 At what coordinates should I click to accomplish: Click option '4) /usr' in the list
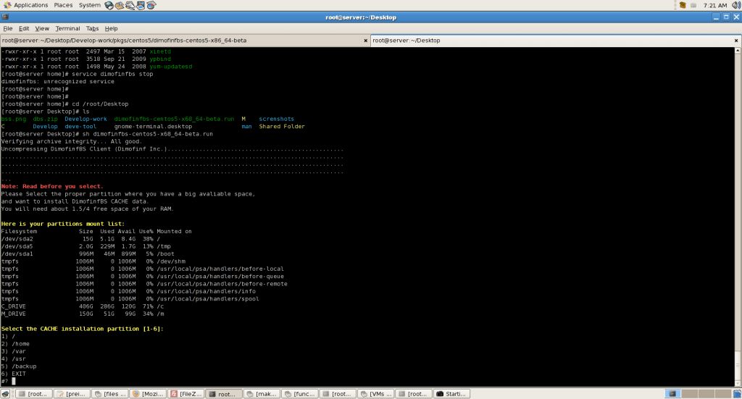click(13, 359)
